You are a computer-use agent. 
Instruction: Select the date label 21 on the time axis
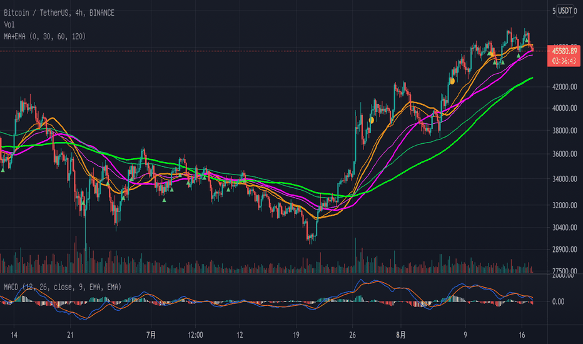(x=70, y=335)
